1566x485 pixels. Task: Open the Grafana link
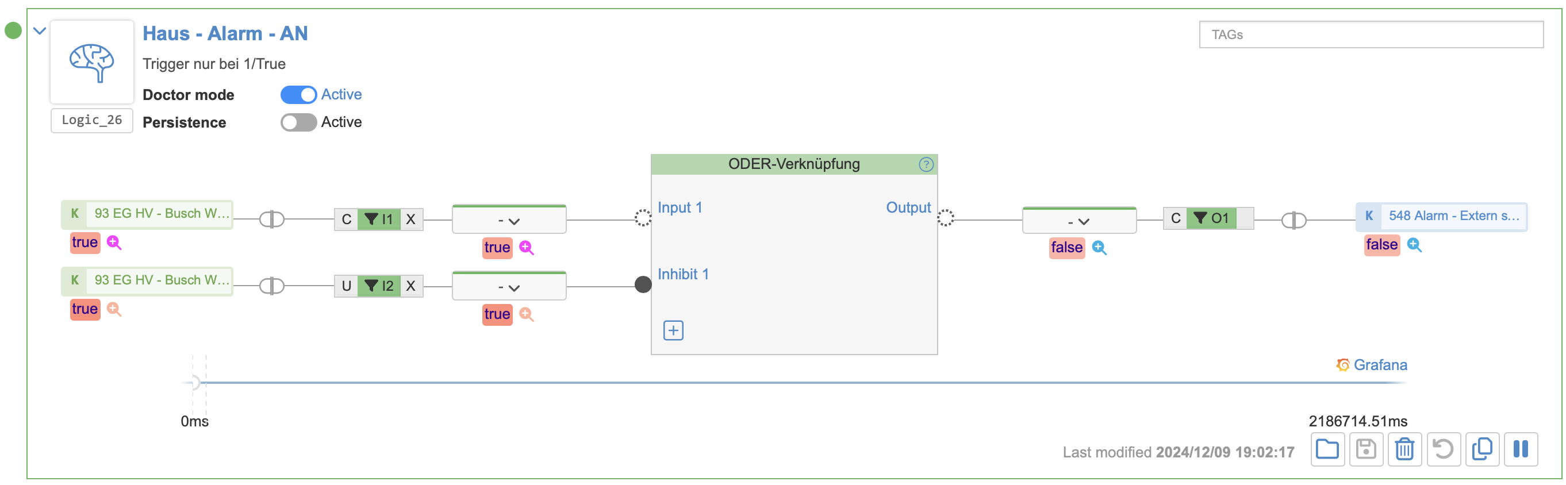(x=1379, y=365)
